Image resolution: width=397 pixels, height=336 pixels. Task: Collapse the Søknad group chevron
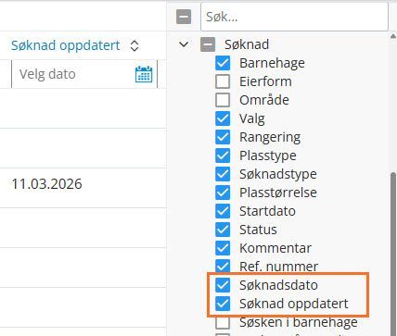tap(184, 44)
